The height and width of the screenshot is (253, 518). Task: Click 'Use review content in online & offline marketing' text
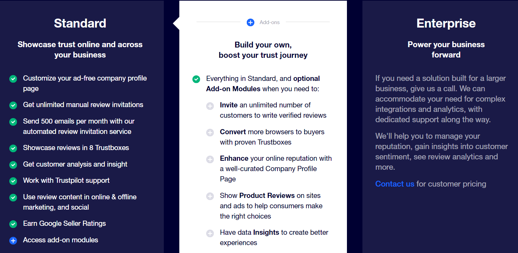tap(80, 202)
